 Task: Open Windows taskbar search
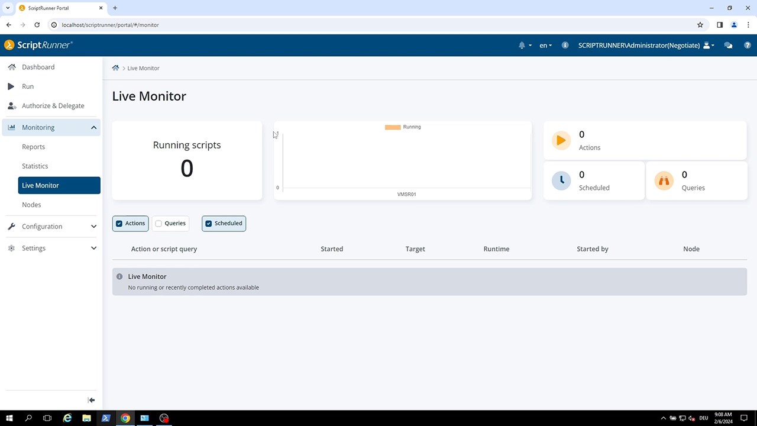28,418
